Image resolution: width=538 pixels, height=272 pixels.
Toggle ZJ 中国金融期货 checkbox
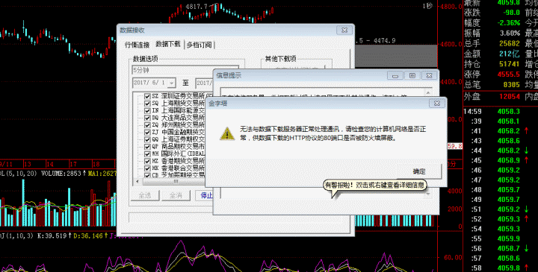[147, 132]
